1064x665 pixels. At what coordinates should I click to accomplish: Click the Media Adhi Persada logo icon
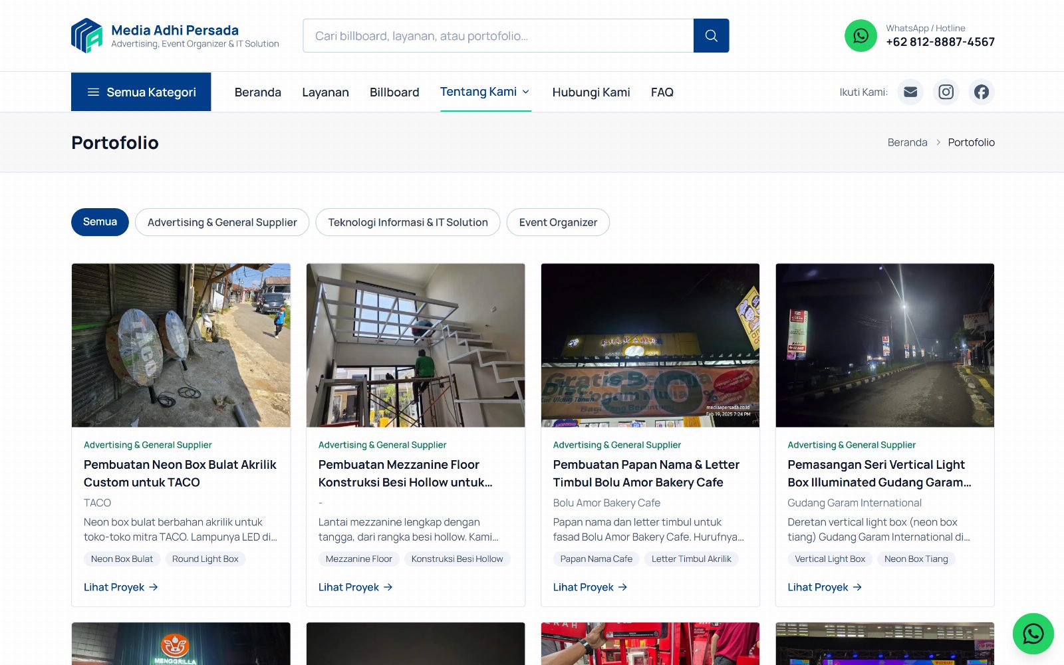pos(87,35)
